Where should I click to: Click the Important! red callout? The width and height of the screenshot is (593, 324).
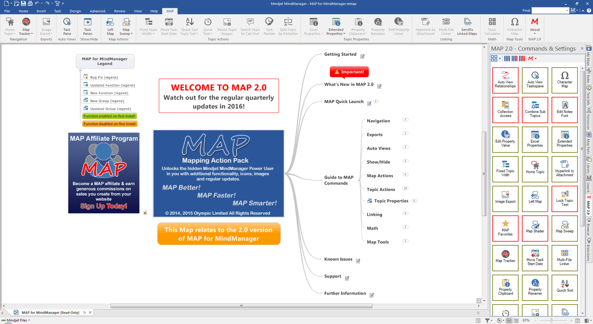349,72
